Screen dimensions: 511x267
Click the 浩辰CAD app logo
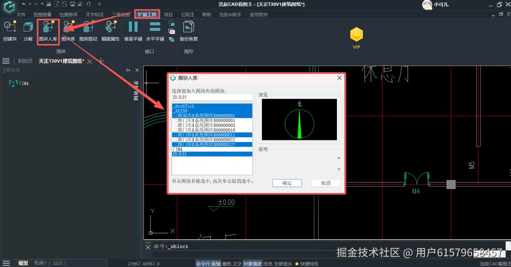click(x=9, y=7)
